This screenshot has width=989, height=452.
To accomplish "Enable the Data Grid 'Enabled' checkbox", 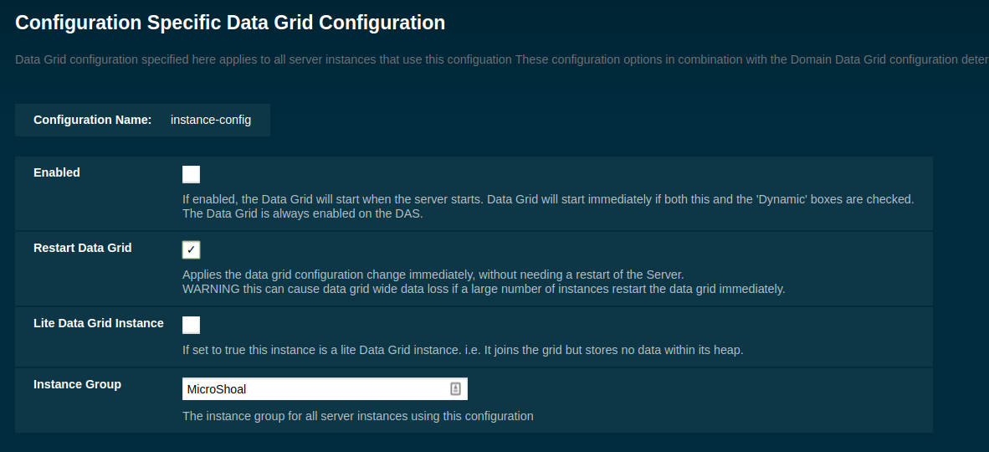I will [191, 174].
